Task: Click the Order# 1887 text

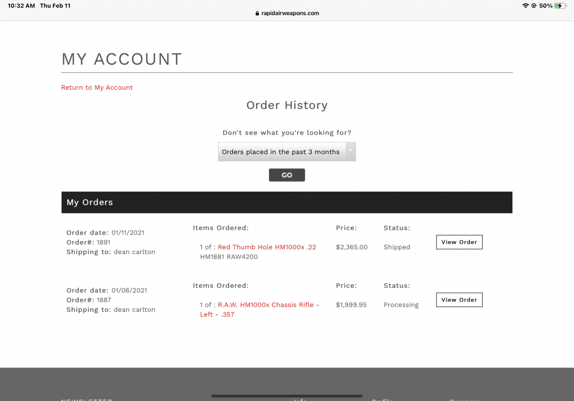Action: click(89, 300)
